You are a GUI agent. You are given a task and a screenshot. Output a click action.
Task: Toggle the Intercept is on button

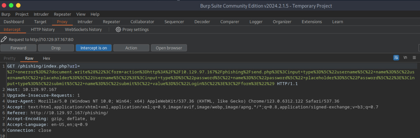(94, 48)
